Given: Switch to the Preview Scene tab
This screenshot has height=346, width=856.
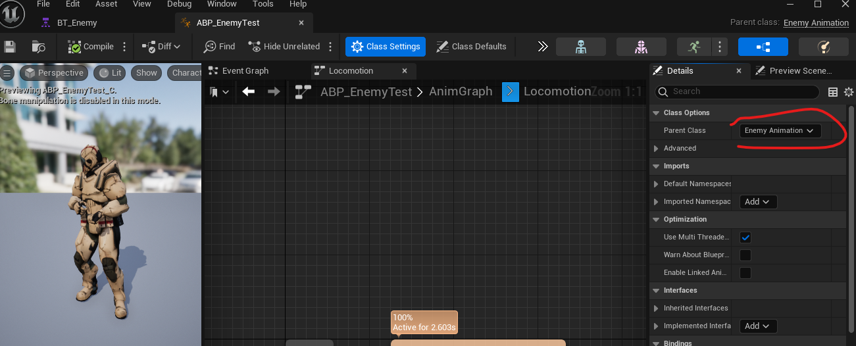Looking at the screenshot, I should pos(793,71).
